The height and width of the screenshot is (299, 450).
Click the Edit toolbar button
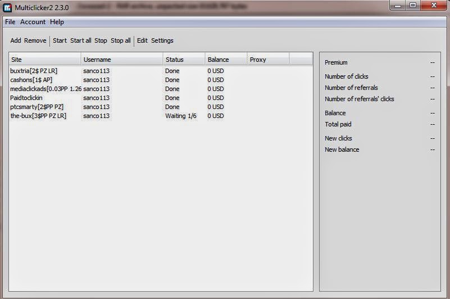[x=142, y=40]
